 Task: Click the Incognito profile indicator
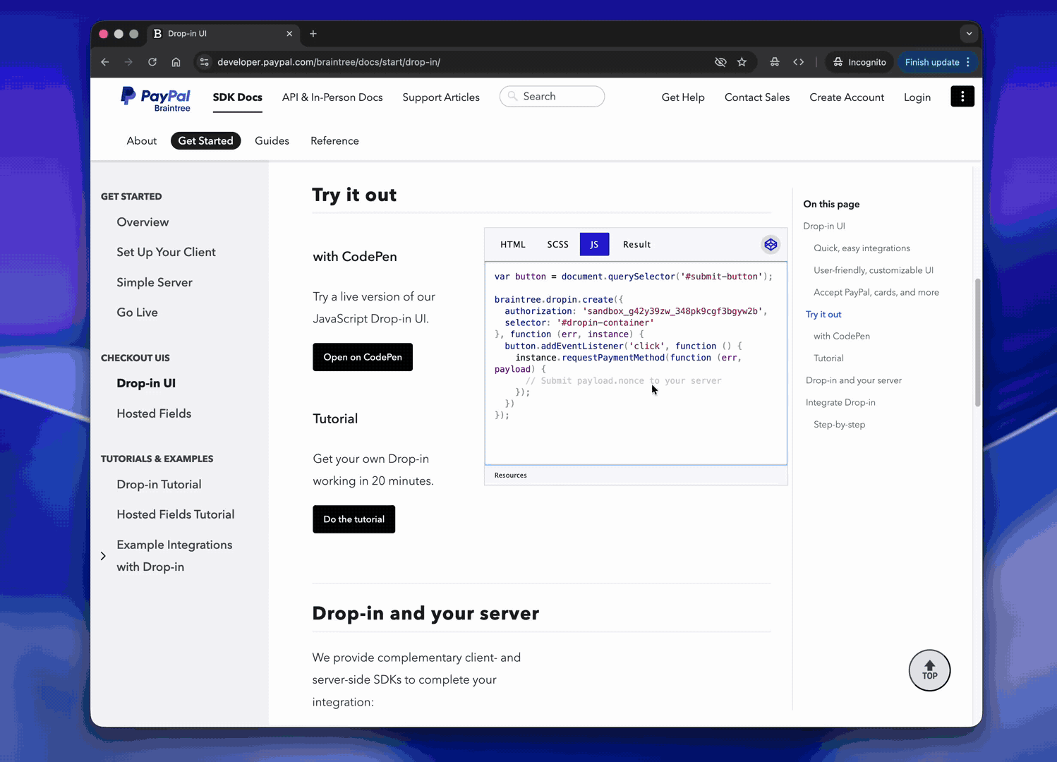(859, 62)
